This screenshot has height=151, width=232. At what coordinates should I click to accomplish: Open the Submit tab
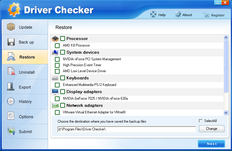(x=25, y=132)
